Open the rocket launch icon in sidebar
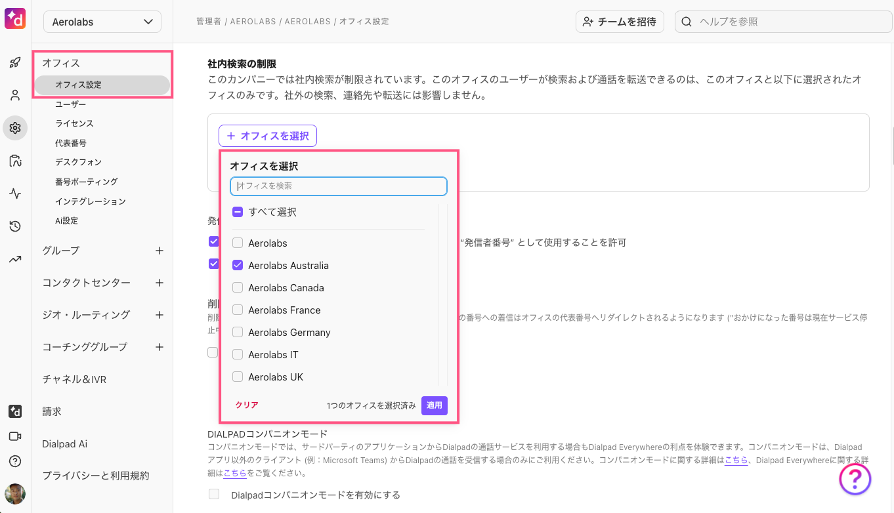 pos(15,63)
